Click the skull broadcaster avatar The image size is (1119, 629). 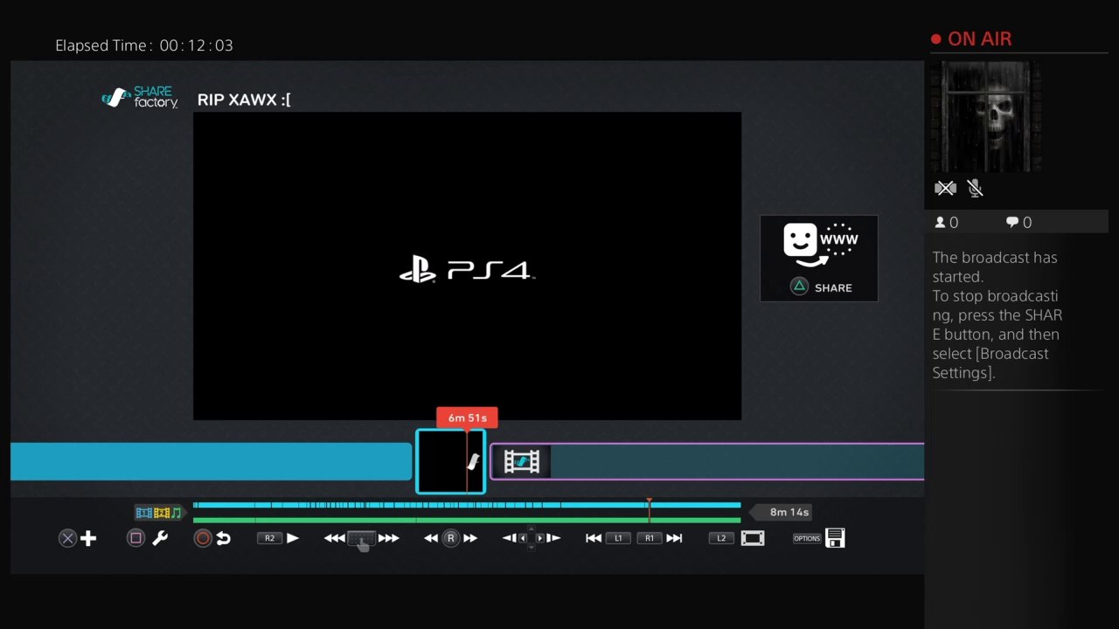(985, 117)
